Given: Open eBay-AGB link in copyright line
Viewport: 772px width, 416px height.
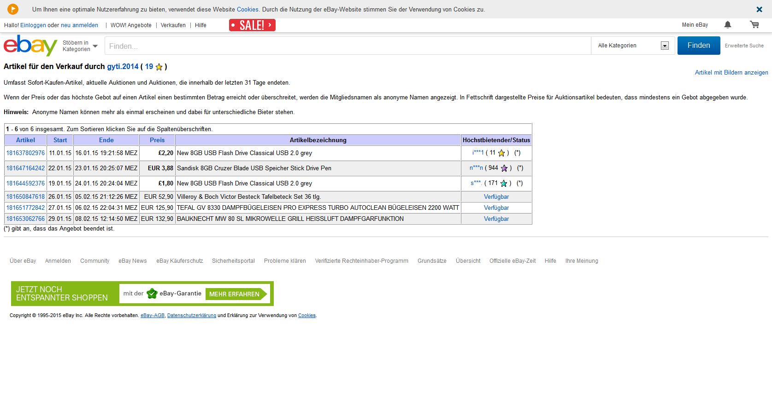Looking at the screenshot, I should click(153, 316).
